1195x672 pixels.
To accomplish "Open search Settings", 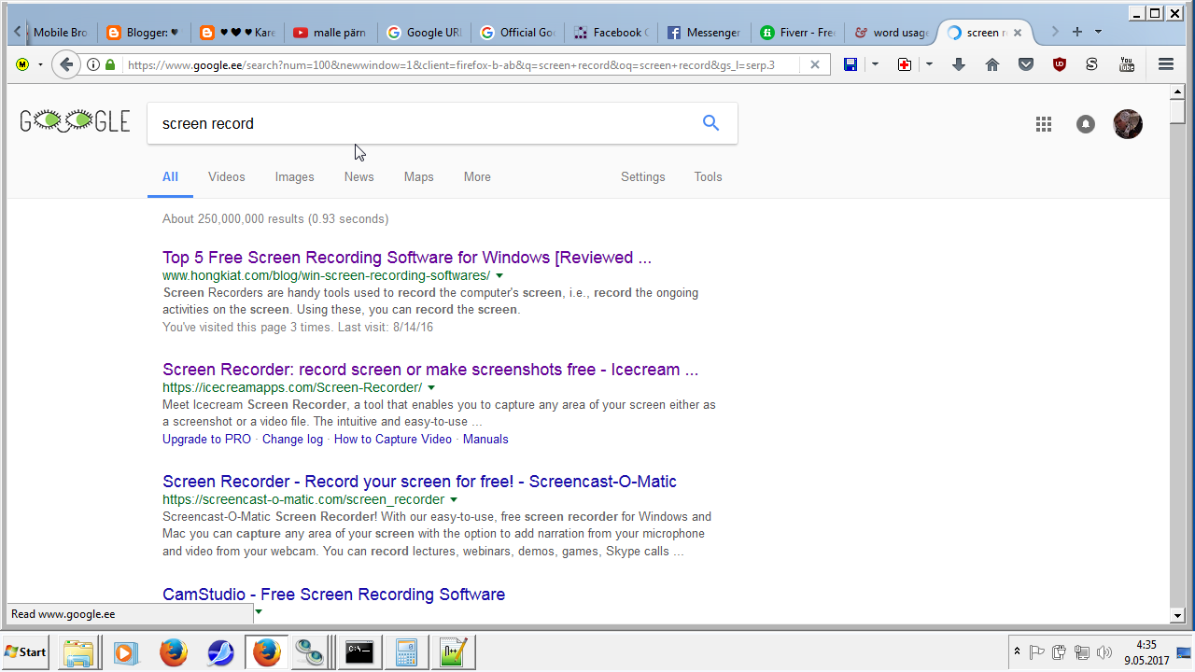I will 643,176.
